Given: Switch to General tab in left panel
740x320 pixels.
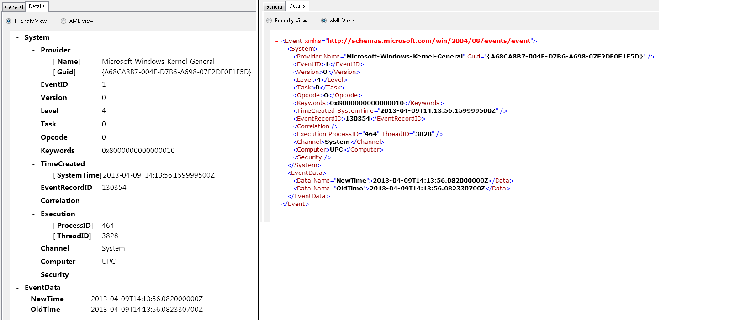Looking at the screenshot, I should tap(14, 7).
